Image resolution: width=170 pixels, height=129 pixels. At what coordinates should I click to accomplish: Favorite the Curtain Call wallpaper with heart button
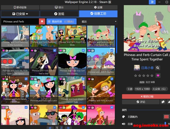coord(158,75)
